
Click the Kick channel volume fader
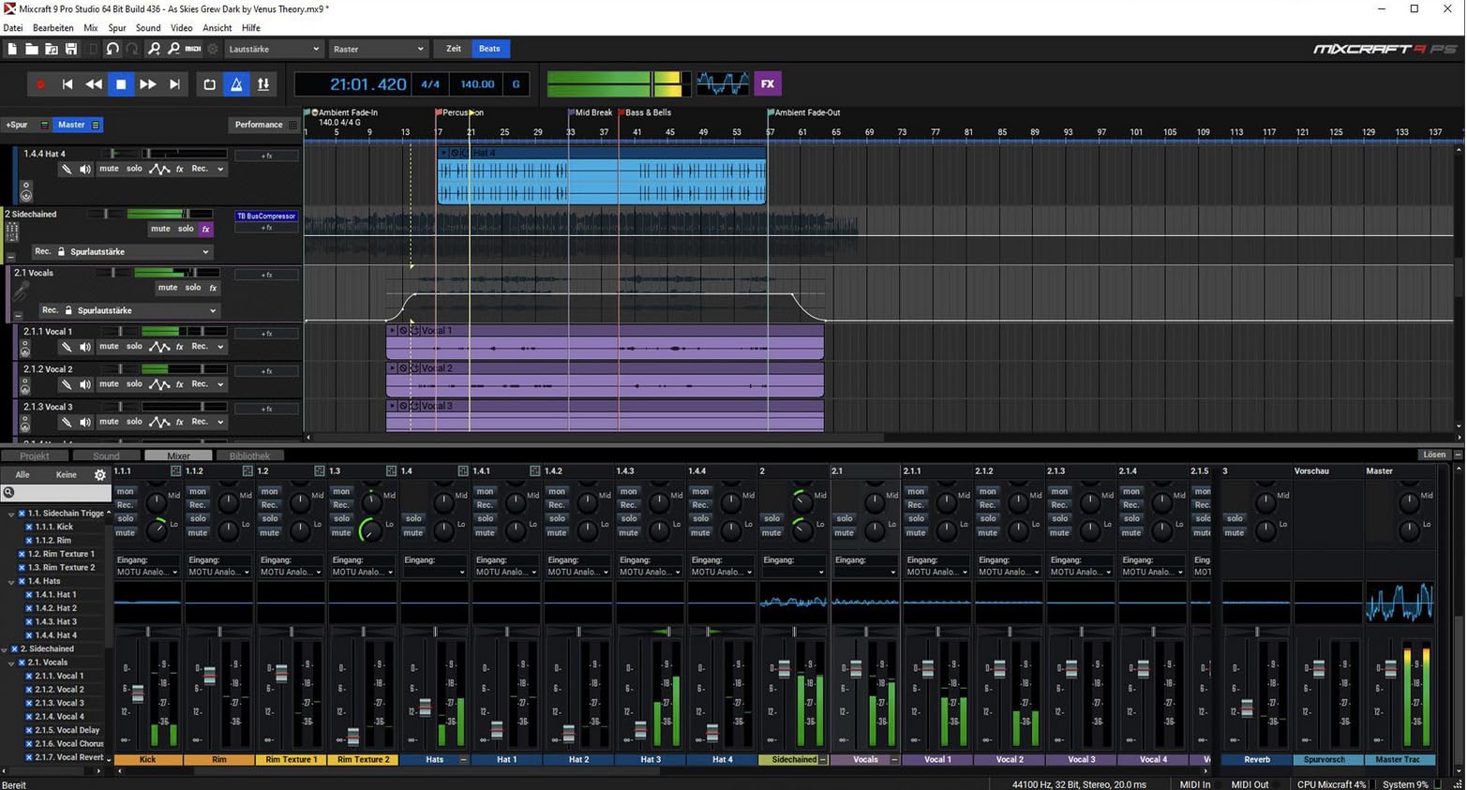[138, 694]
